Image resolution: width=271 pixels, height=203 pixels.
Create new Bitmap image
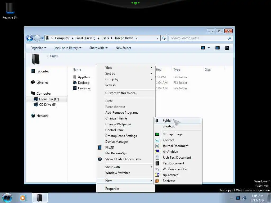point(178,134)
